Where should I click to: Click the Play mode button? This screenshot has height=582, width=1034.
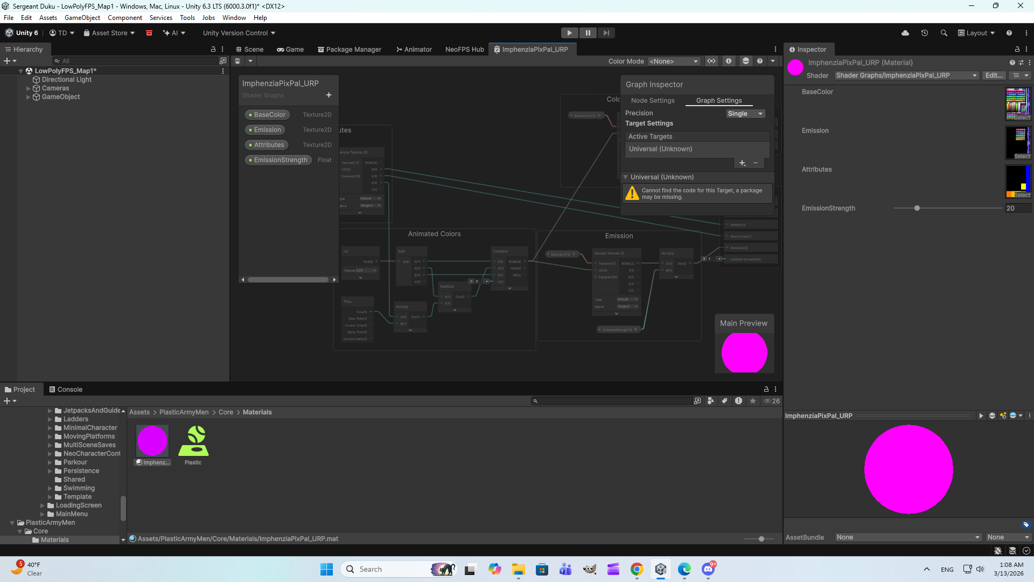(569, 33)
